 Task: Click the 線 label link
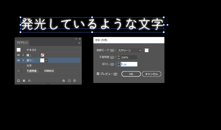pyautogui.click(x=29, y=55)
